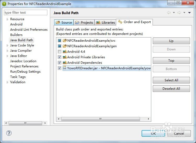The height and width of the screenshot is (143, 196).
Task: Select the Android Dependencies entry
Action: (x=85, y=62)
